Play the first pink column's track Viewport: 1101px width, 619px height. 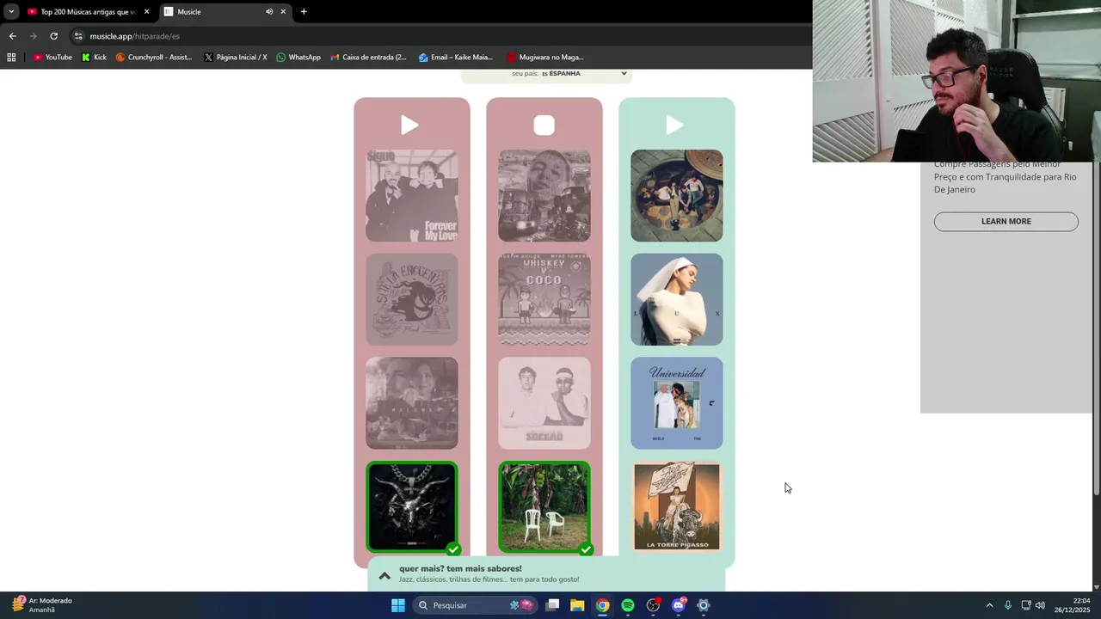tap(409, 126)
